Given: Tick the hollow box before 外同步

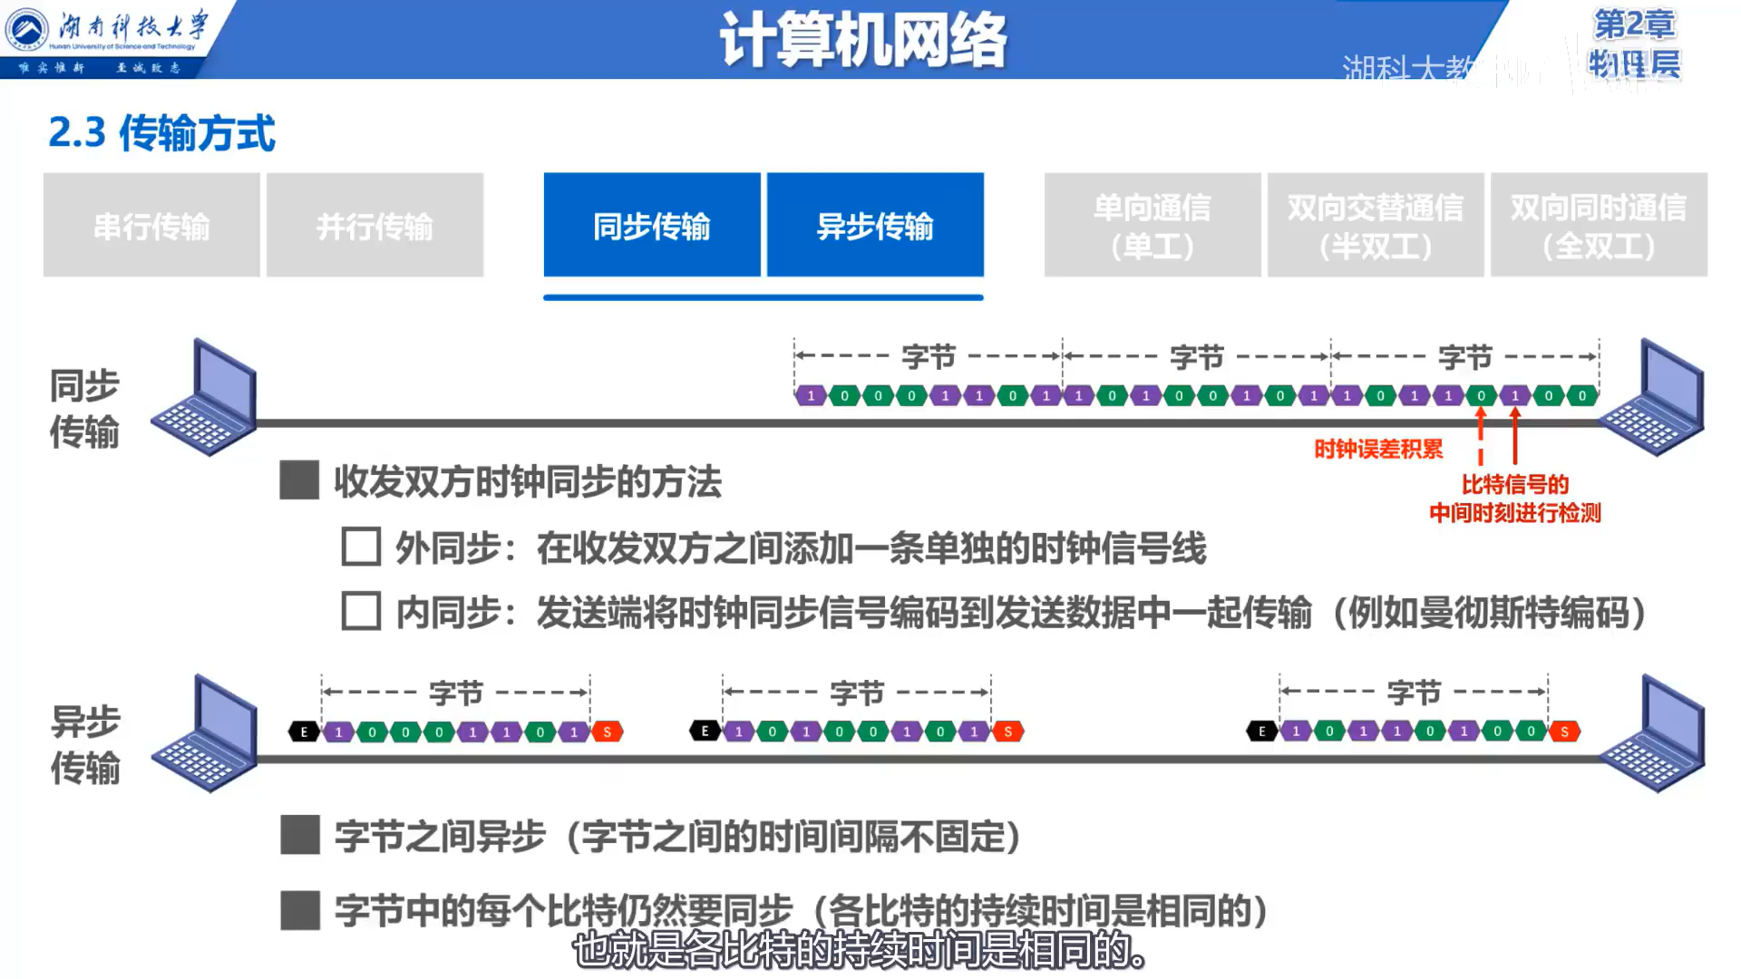Looking at the screenshot, I should point(361,547).
